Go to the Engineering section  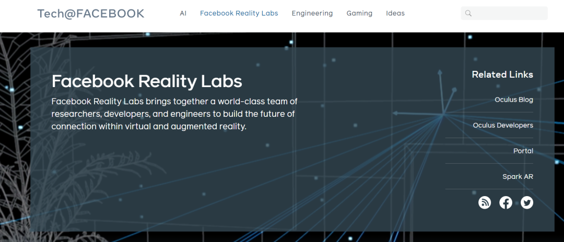(x=312, y=14)
